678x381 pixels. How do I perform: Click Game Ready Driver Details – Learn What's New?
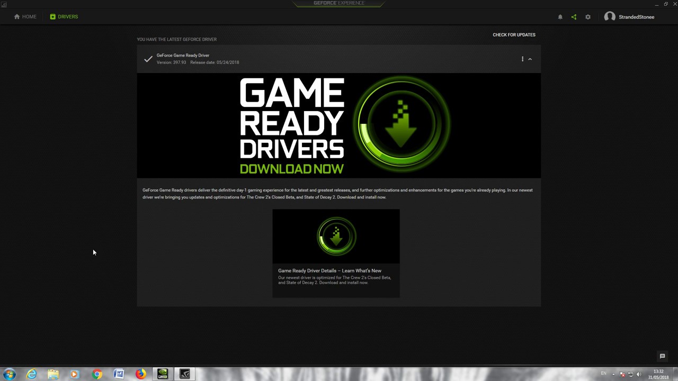[x=329, y=270]
